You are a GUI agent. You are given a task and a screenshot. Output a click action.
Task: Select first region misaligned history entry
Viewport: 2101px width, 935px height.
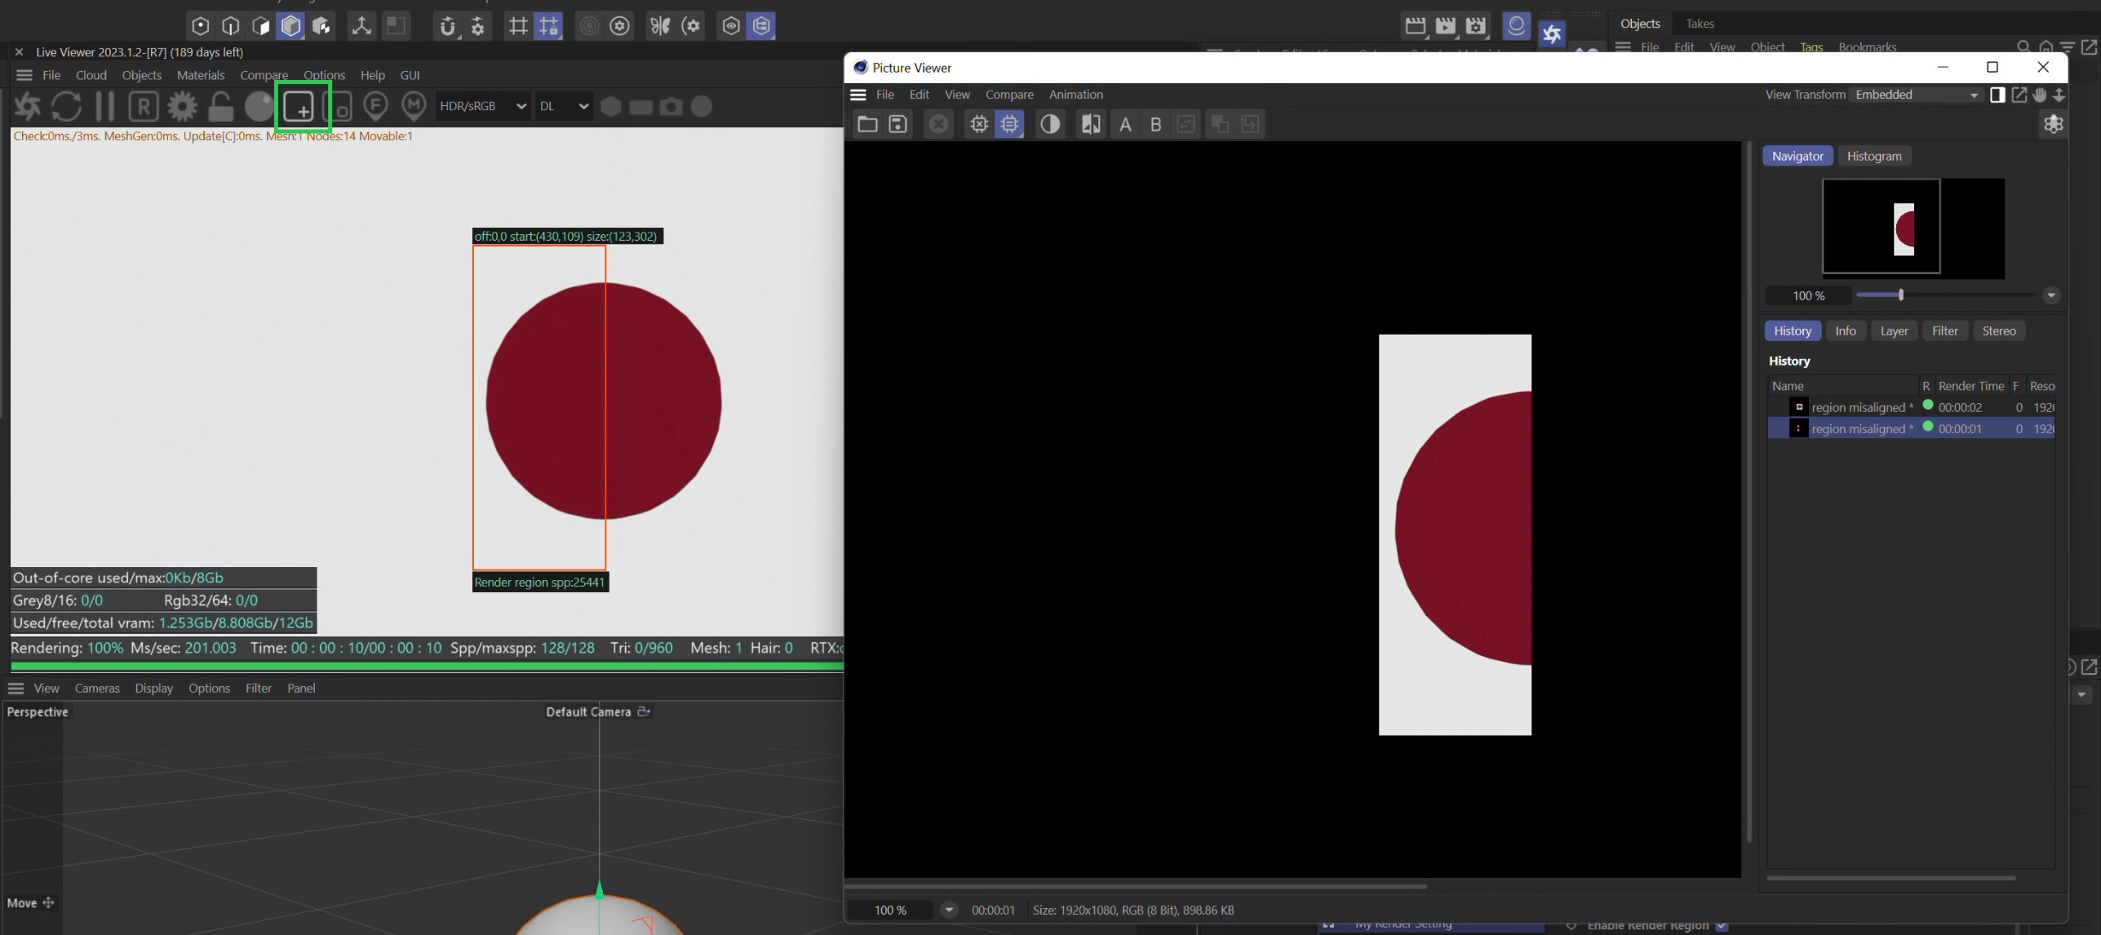[1860, 407]
